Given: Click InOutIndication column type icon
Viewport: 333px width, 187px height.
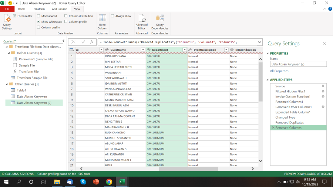Looking at the screenshot, I should (232, 50).
